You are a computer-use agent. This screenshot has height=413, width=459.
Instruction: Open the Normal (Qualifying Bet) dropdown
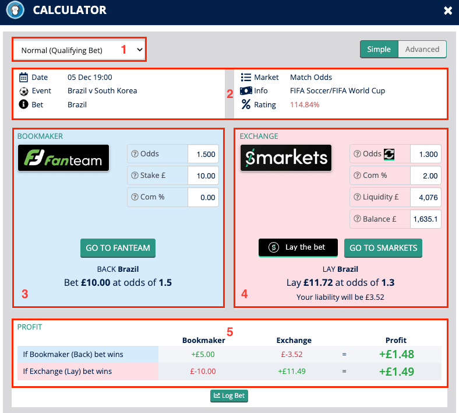tap(79, 50)
